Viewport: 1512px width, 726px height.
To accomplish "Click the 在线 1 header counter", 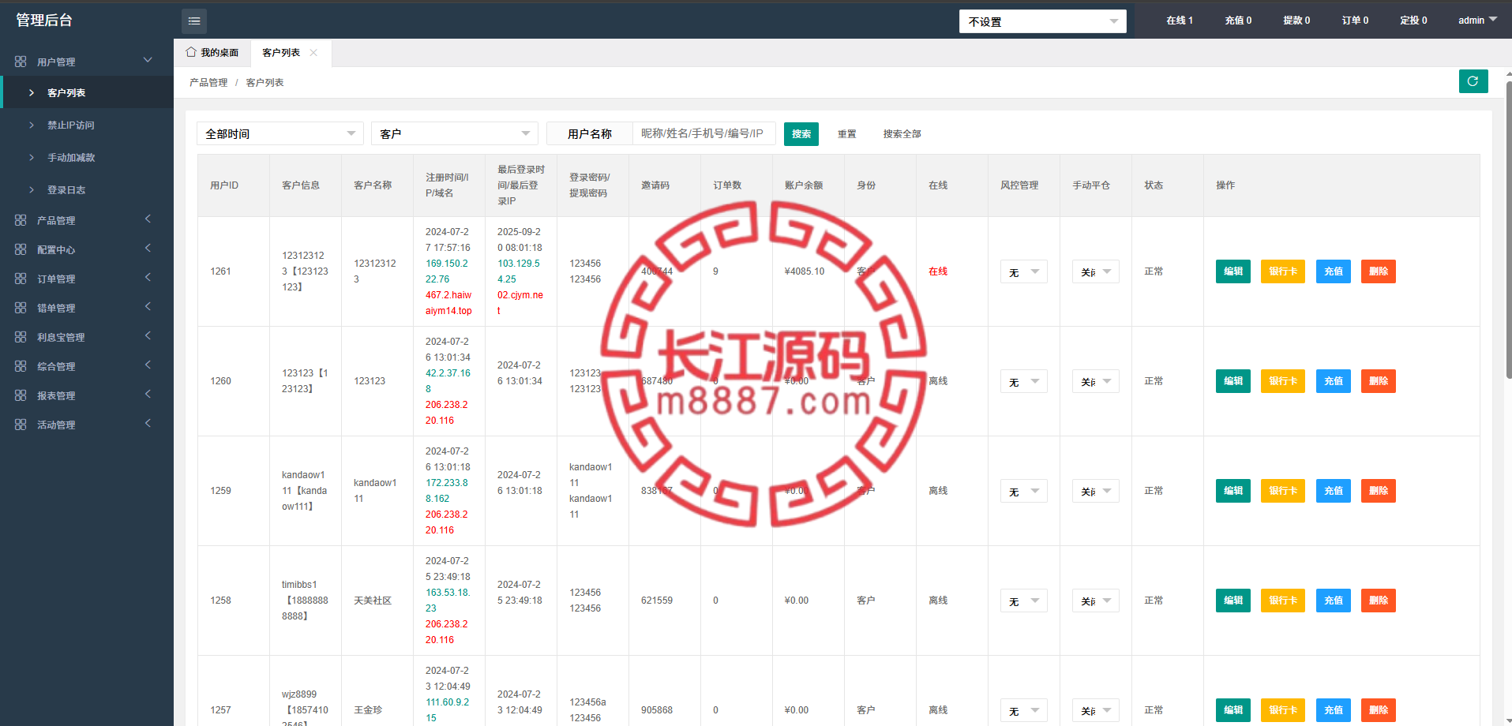I will pos(1180,21).
